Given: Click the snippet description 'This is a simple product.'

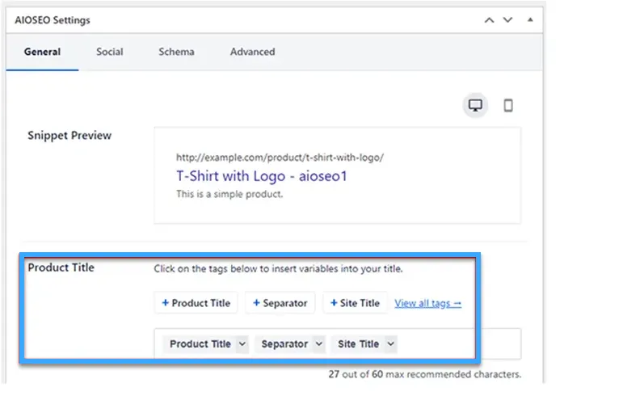Looking at the screenshot, I should point(229,194).
